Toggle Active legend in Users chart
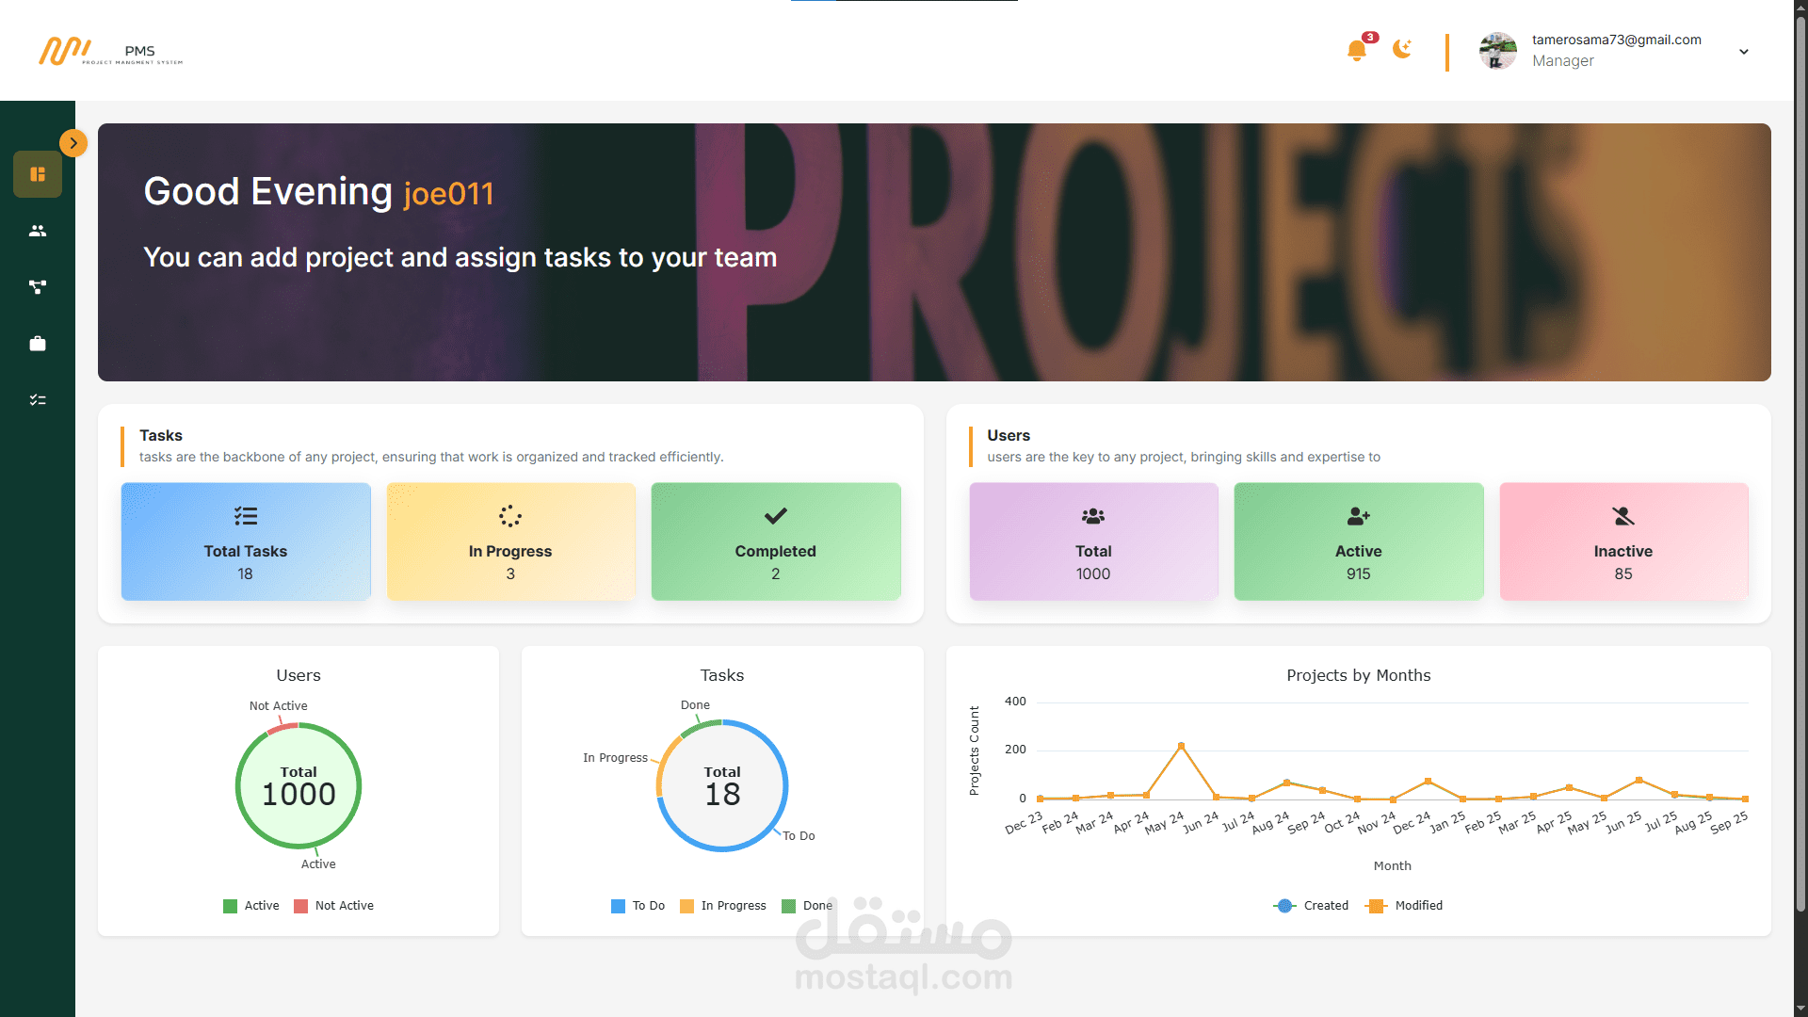Image resolution: width=1808 pixels, height=1017 pixels. [251, 906]
